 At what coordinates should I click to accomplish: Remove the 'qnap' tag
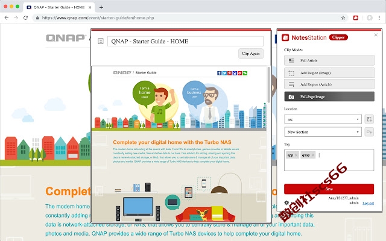pos(312,155)
